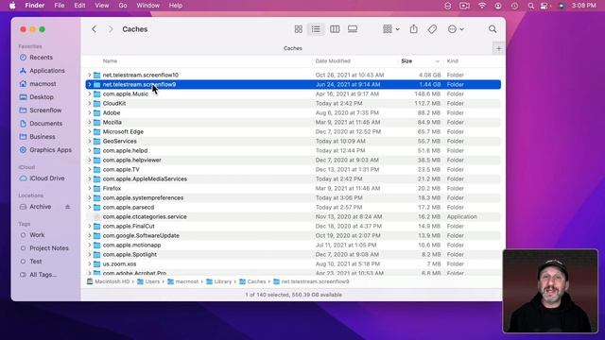Screen dimensions: 605x340
Task: Select com.apple.FinalCut folder row
Action: [293, 227]
